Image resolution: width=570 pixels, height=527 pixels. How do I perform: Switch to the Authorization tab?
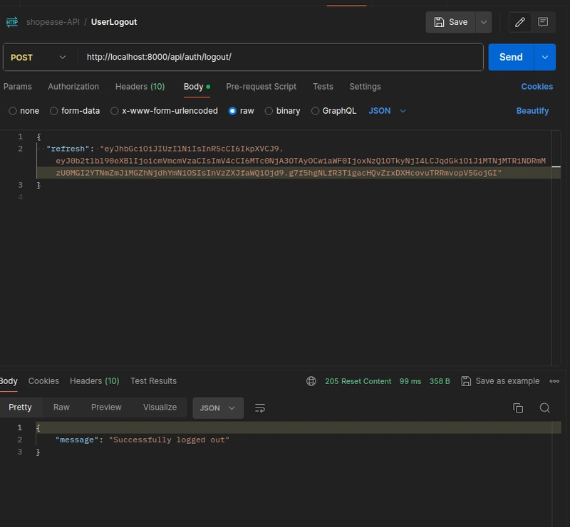coord(73,87)
